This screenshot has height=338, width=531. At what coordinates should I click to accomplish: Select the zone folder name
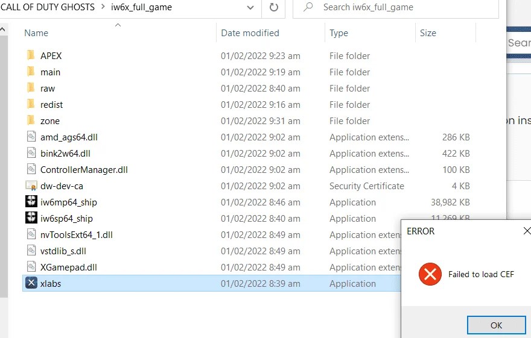pos(49,120)
